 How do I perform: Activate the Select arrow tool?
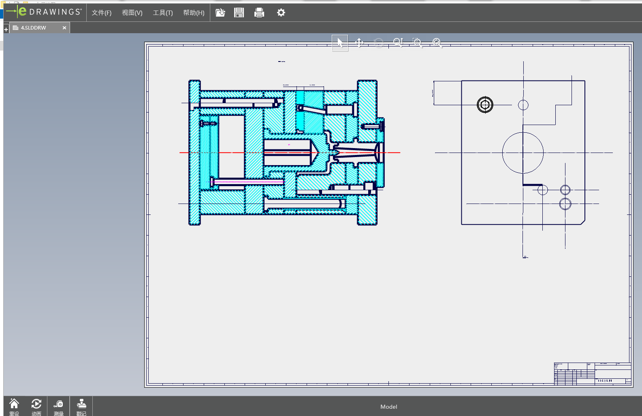point(340,43)
